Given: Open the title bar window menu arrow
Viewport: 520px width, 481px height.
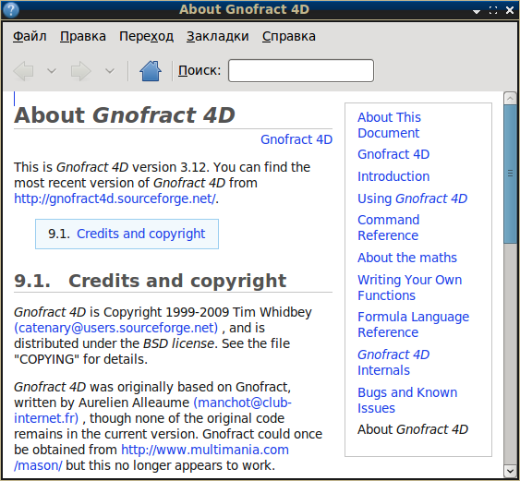Looking at the screenshot, I should [477, 12].
